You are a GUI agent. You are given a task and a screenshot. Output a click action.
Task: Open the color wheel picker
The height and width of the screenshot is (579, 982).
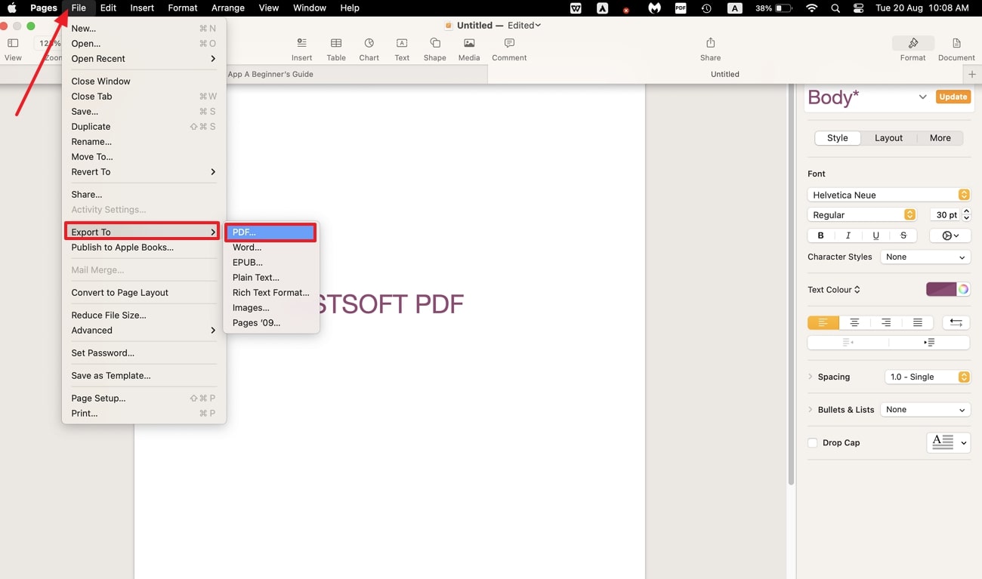pos(963,289)
